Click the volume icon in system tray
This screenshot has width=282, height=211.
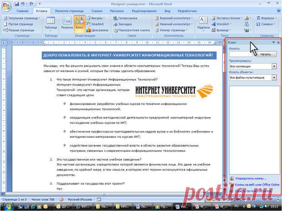point(267,206)
